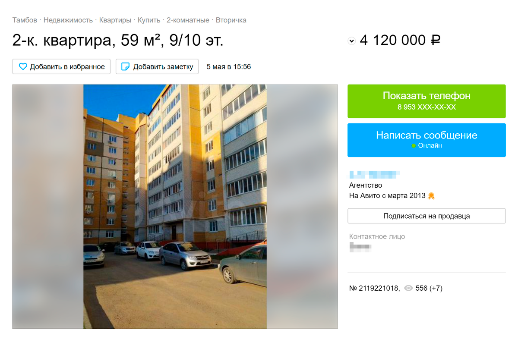Select the Купить breadcrumb
The image size is (518, 352).
[149, 20]
